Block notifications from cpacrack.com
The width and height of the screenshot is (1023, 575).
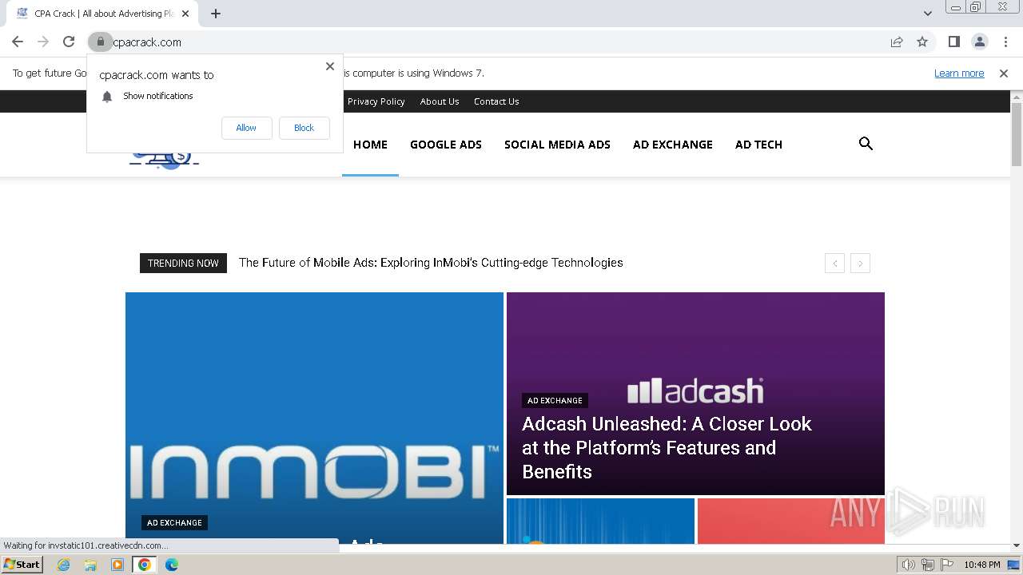click(304, 128)
